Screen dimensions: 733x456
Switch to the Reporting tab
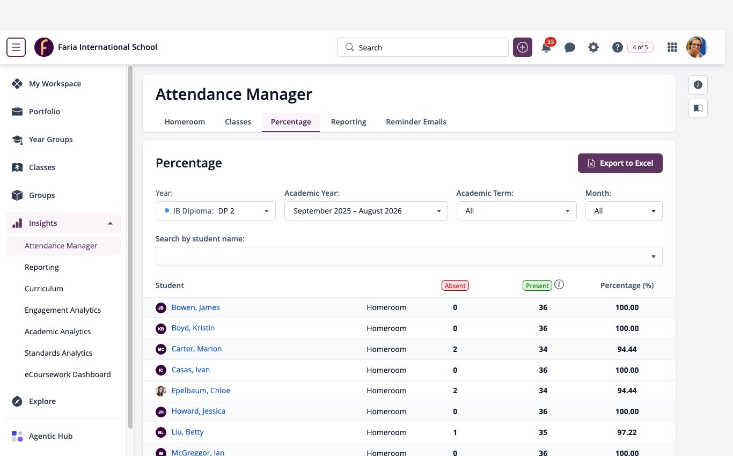349,122
